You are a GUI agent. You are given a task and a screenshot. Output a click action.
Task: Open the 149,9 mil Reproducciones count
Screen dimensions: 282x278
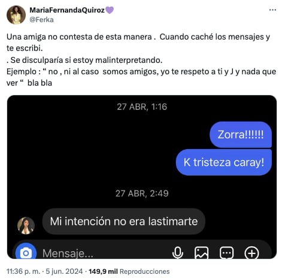129,271
